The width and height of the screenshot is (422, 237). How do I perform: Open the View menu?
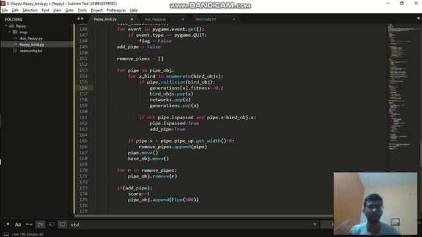click(x=57, y=11)
